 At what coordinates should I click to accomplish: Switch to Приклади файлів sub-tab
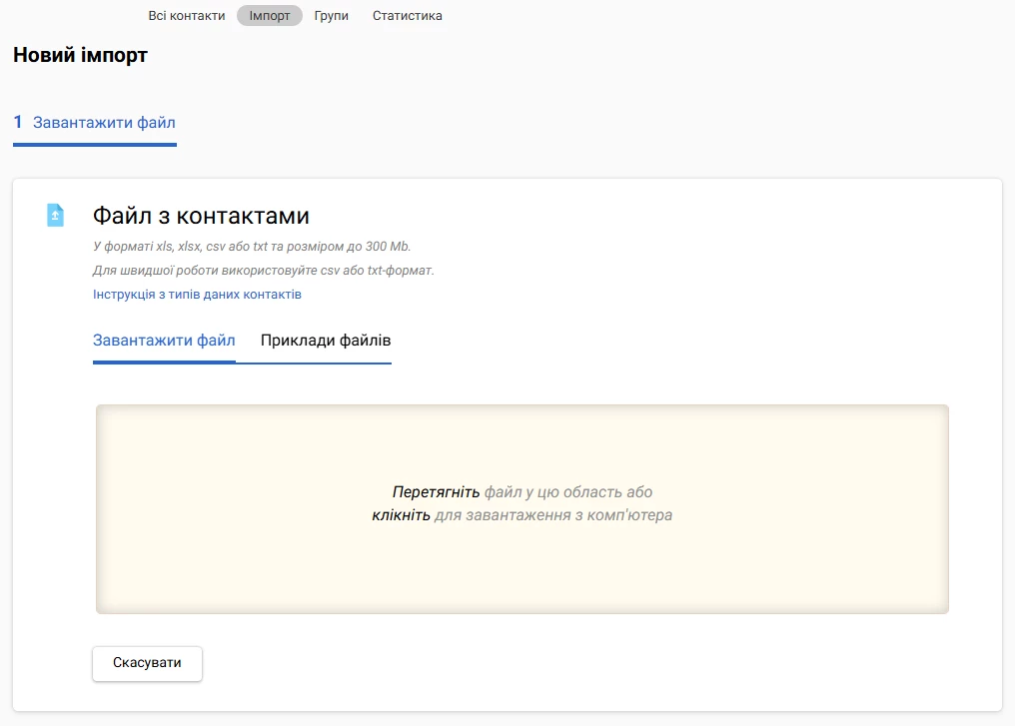[326, 341]
